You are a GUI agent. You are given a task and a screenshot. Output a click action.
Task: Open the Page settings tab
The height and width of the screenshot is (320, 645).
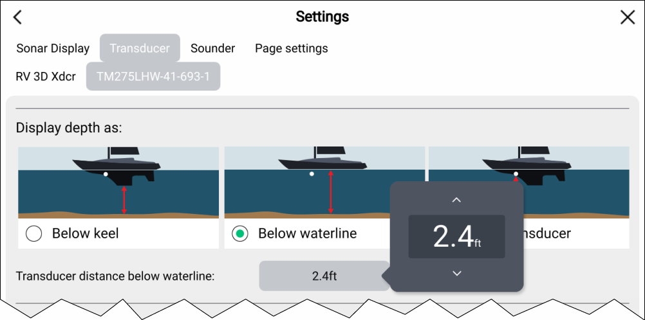291,48
